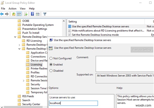Image resolution: width=154 pixels, height=108 pixels.
Task: Click the Connections folder icon
Action: tap(28, 56)
